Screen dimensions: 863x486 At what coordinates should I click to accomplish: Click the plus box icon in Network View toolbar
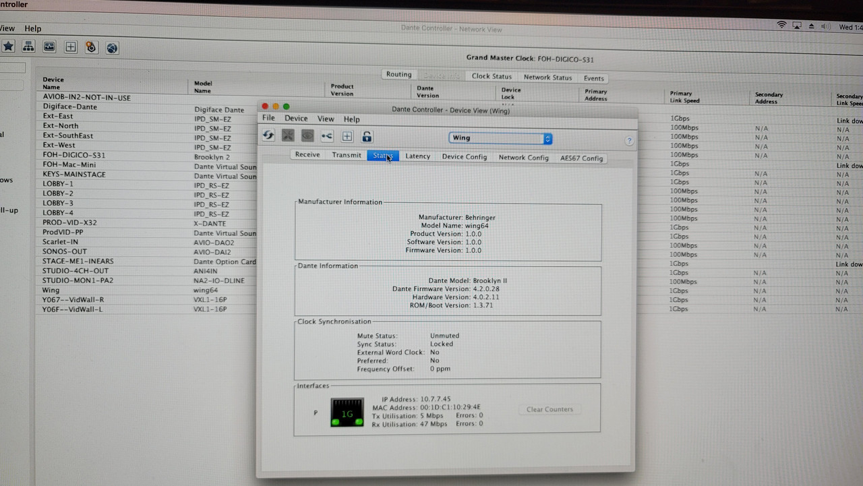pos(70,47)
